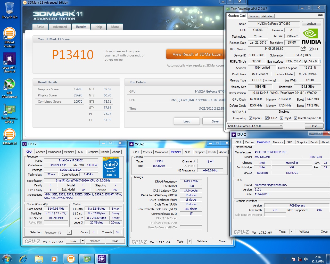Image resolution: width=330 pixels, height=264 pixels.
Task: Toggle the CUDA checkbox
Action: [267, 118]
